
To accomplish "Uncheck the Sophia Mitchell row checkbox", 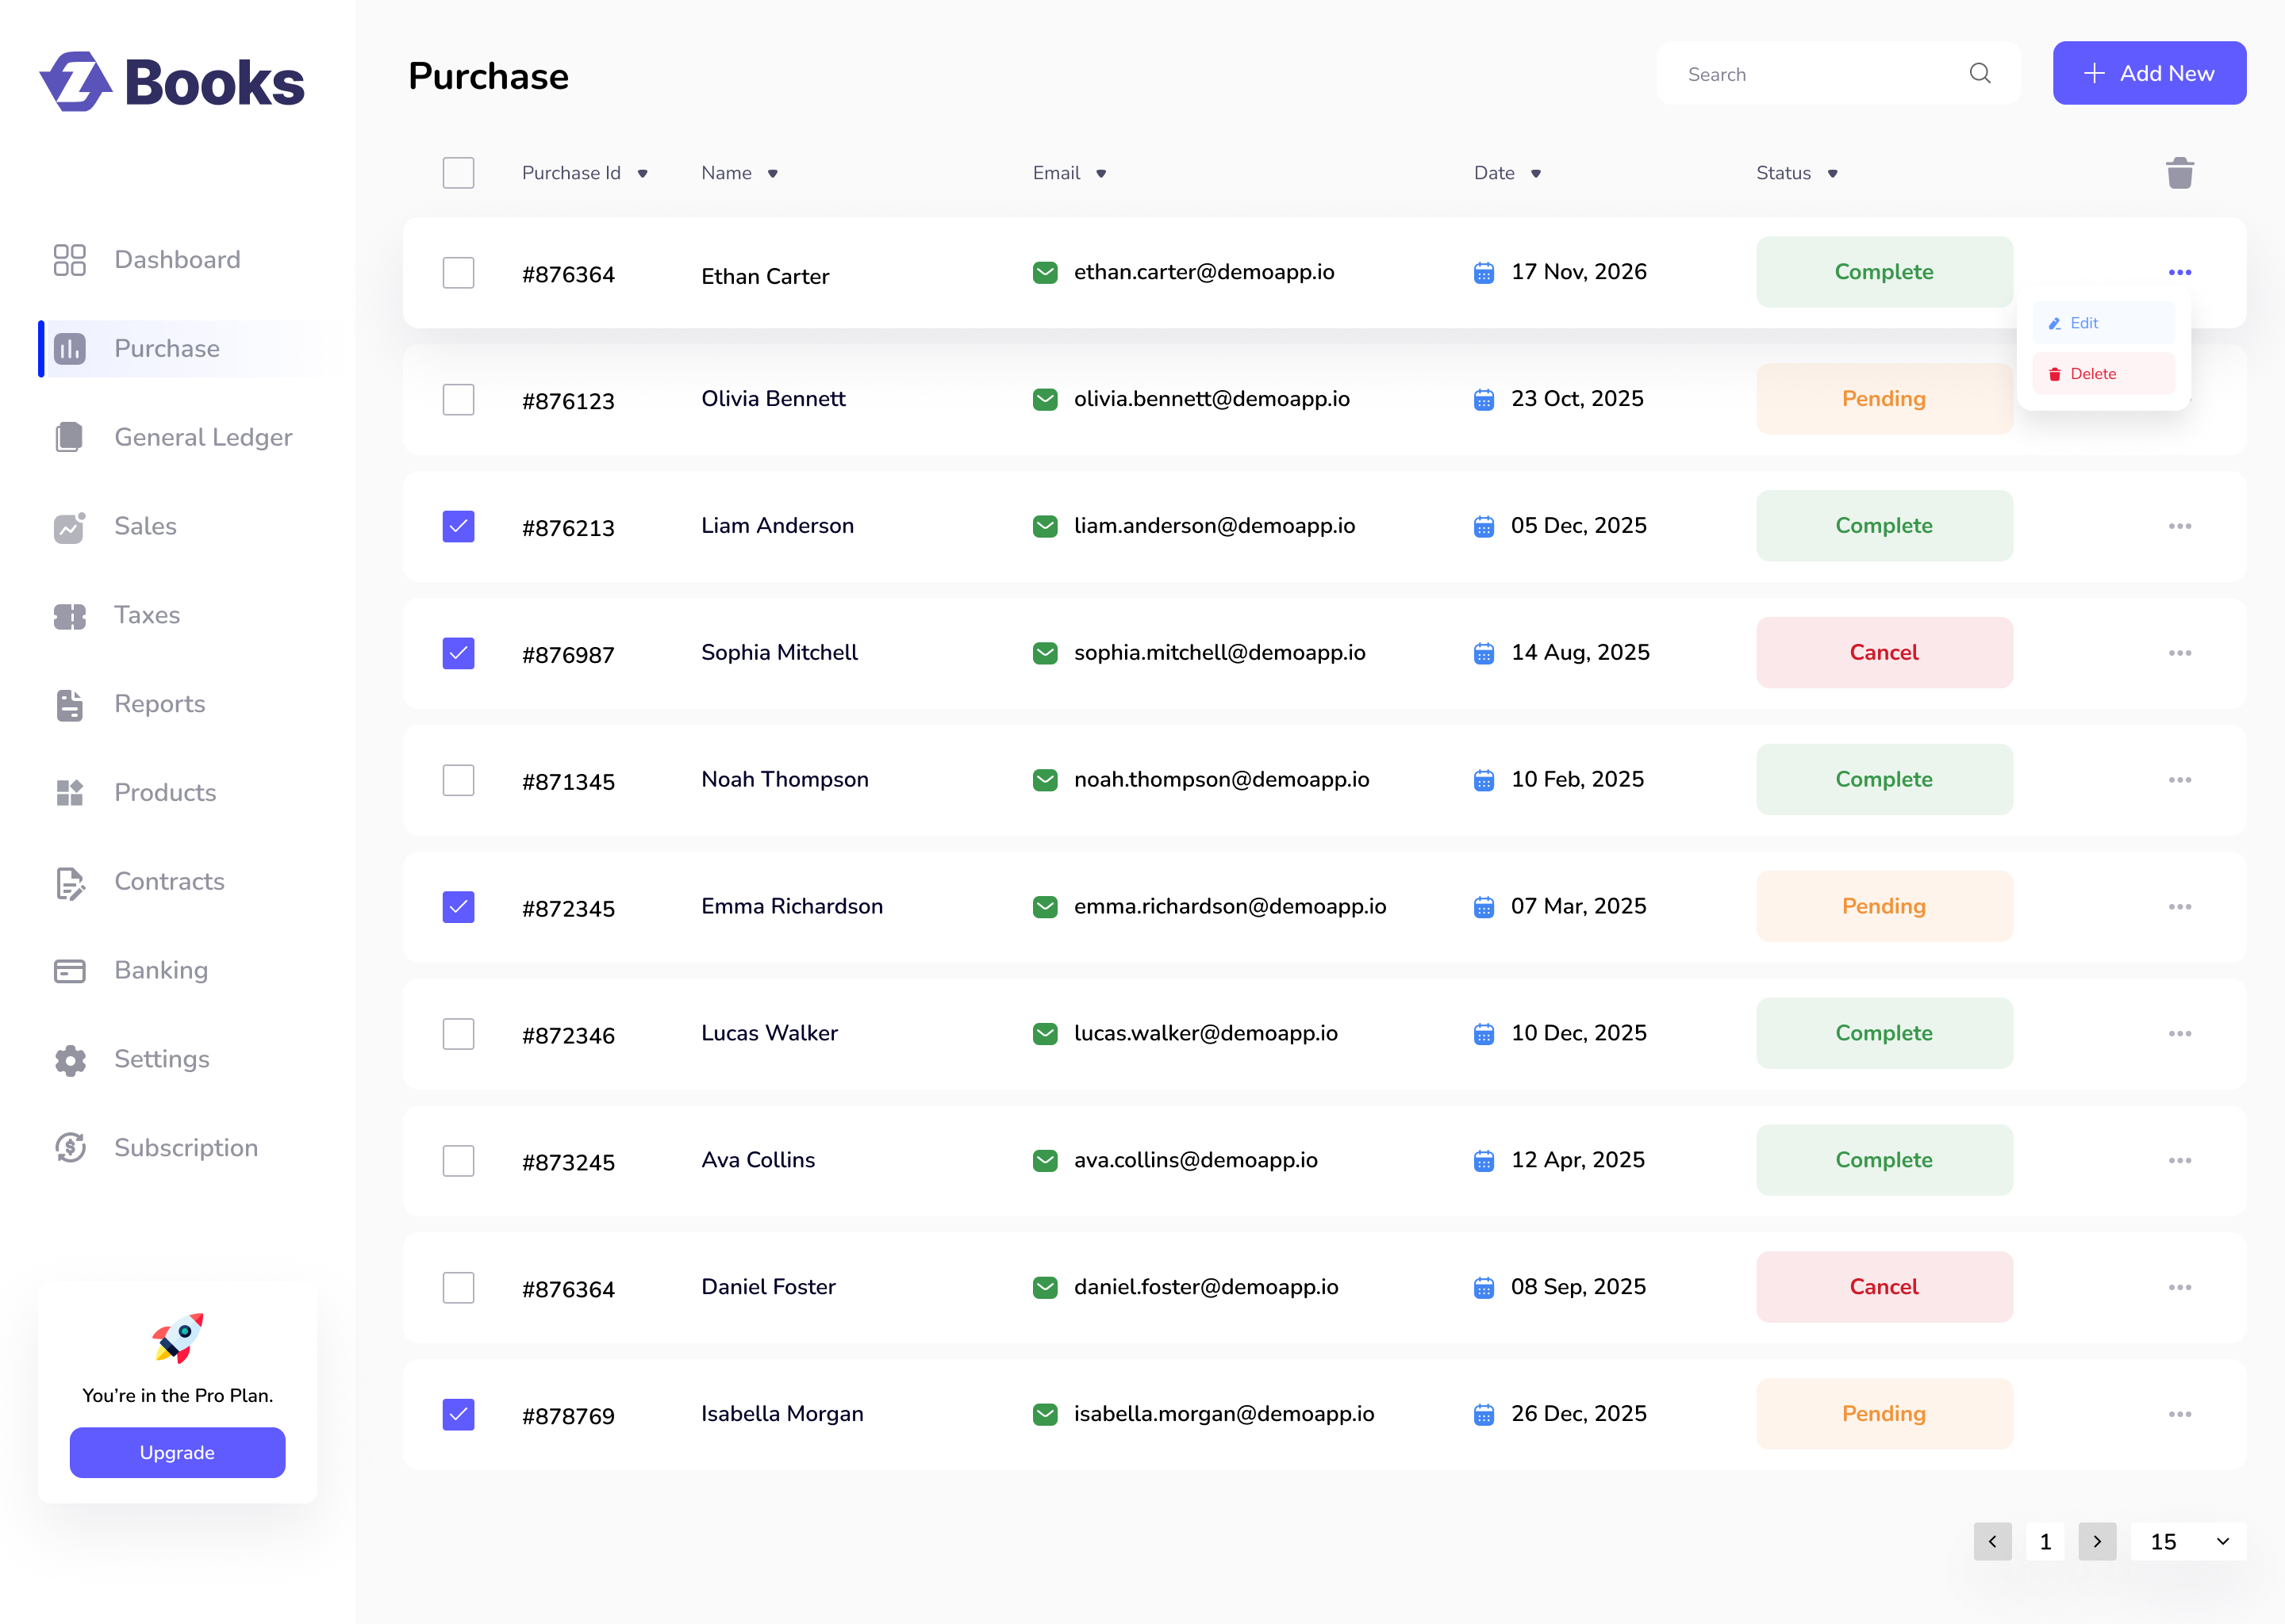I will pyautogui.click(x=459, y=653).
